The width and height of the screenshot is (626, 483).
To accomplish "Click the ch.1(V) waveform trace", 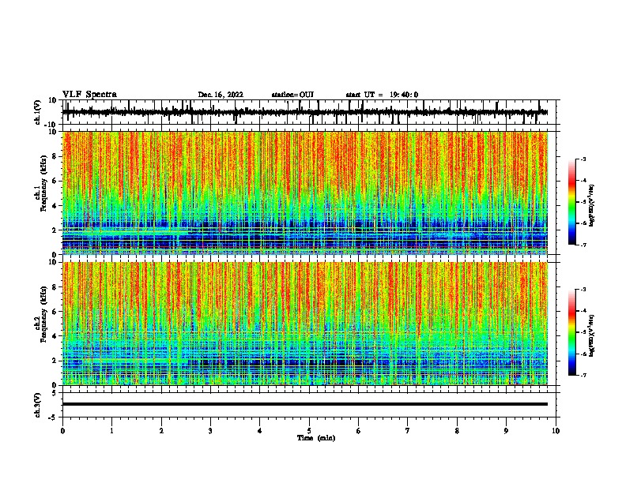I will tap(305, 112).
